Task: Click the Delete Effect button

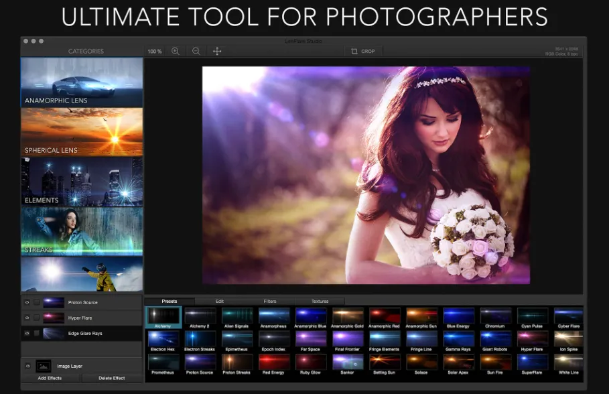Action: pyautogui.click(x=112, y=378)
